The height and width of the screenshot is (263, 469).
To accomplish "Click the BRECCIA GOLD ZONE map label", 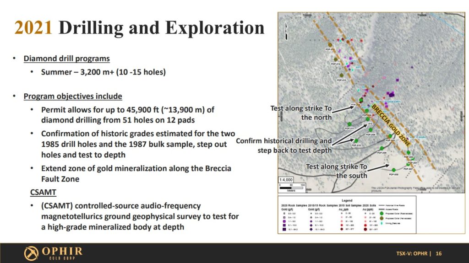I will pos(391,125).
